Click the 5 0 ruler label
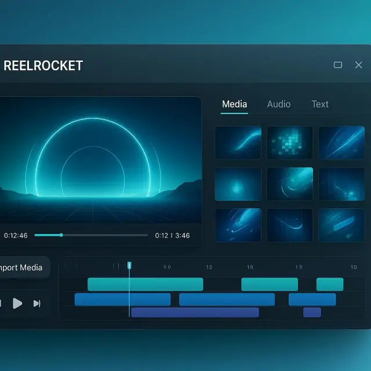This screenshot has width=371, height=371. pyautogui.click(x=167, y=267)
